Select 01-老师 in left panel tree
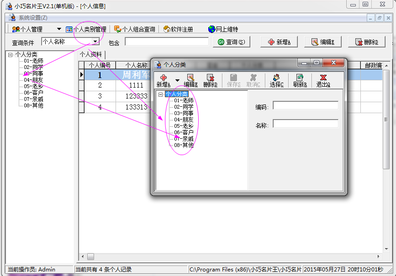The image size is (396, 276). tap(33, 61)
